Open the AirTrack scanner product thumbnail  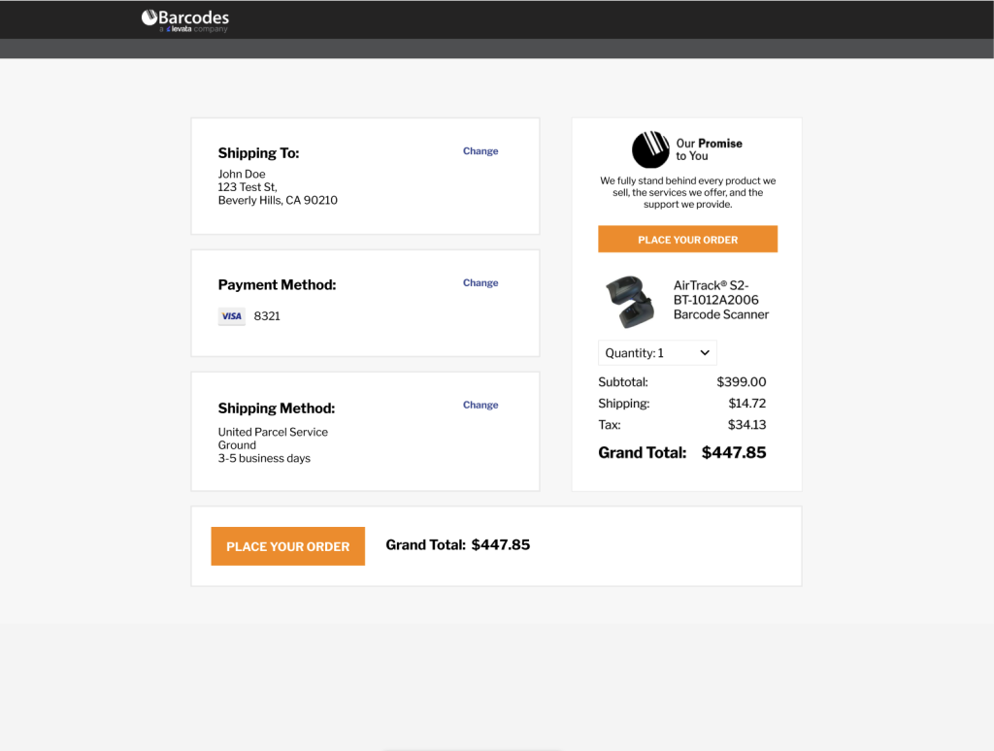coord(629,302)
